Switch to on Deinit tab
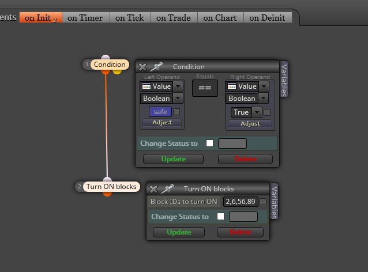This screenshot has height=272, width=368. pos(268,18)
